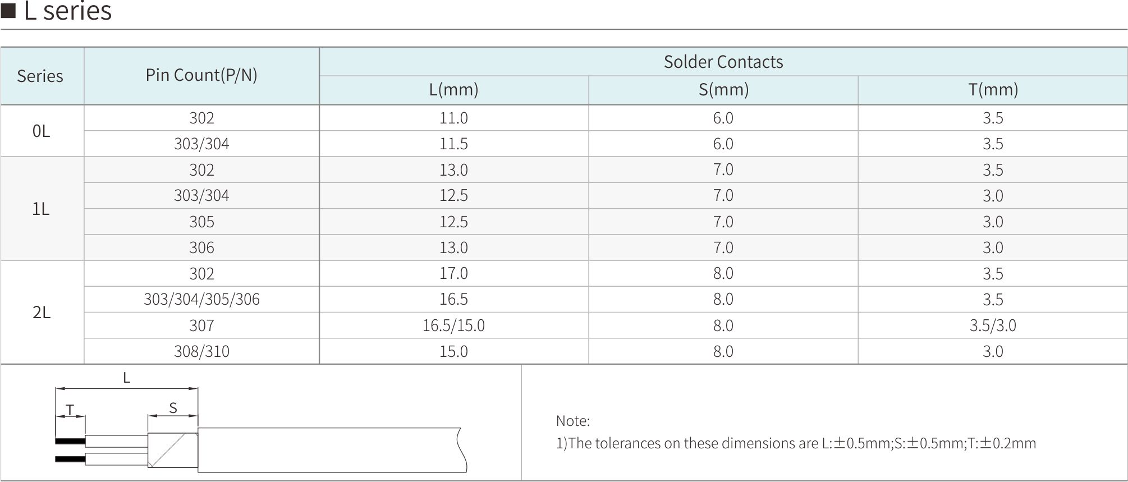Select the T dimension label in the diagram

(x=70, y=410)
